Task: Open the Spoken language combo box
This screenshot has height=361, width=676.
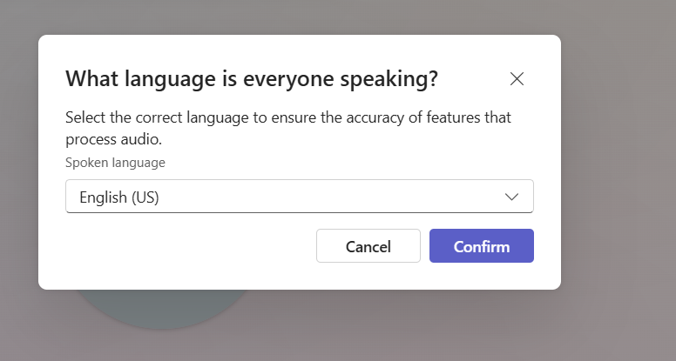Action: 299,197
